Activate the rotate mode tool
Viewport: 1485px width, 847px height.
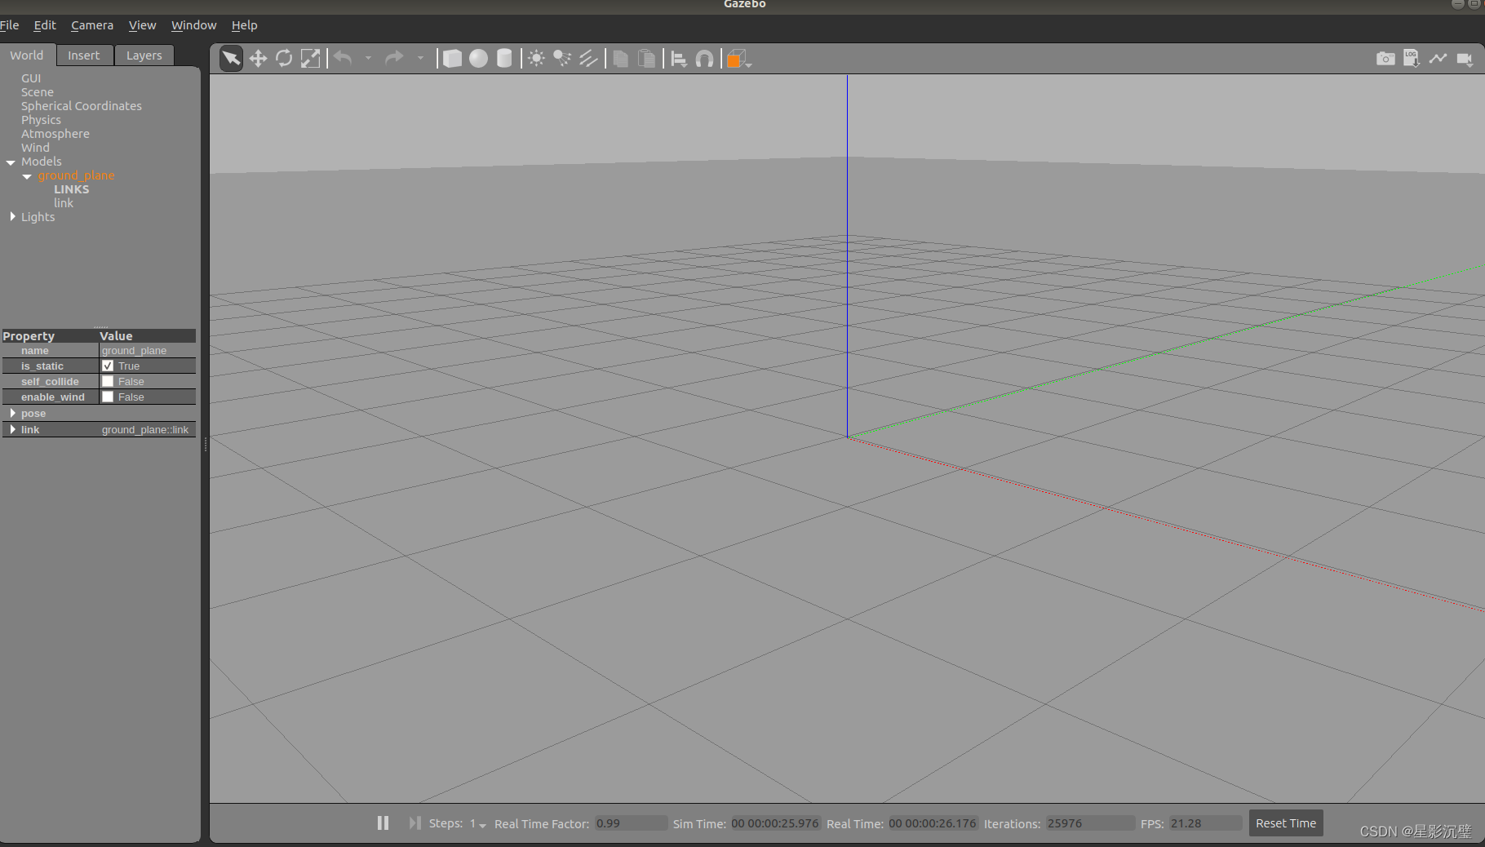[284, 59]
